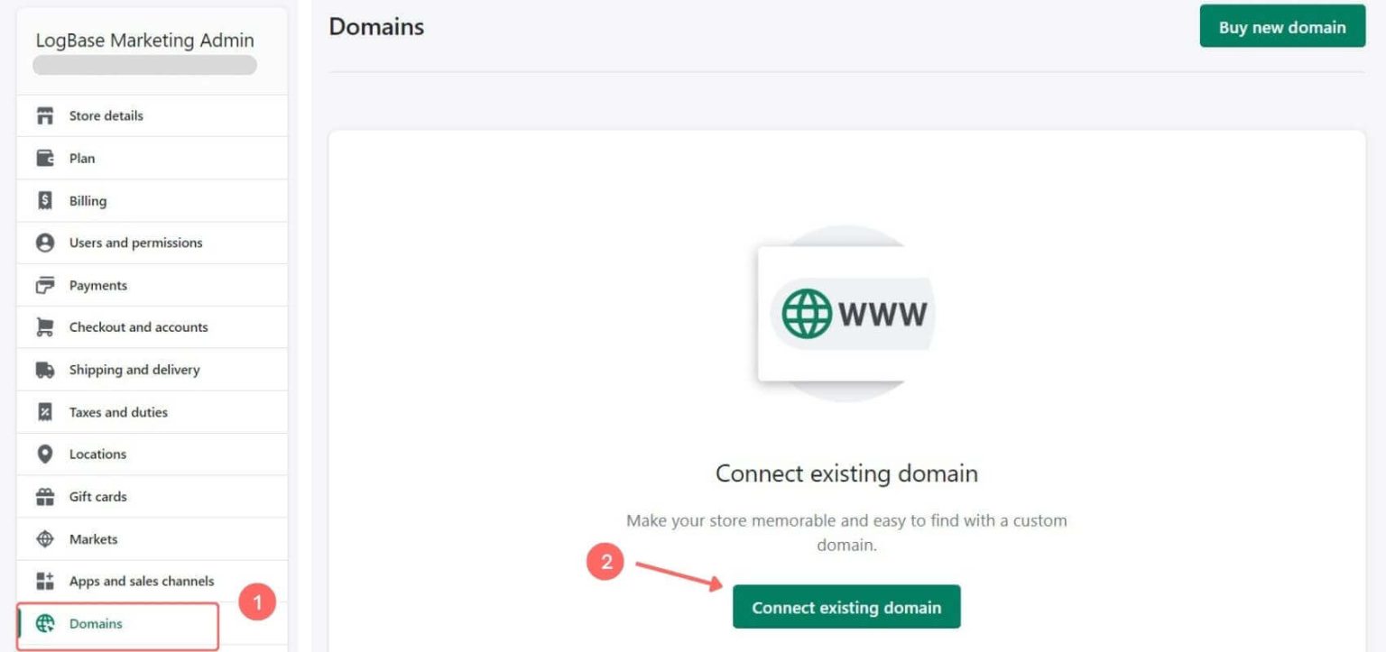
Task: Click the Shipping truck icon
Action: [45, 370]
